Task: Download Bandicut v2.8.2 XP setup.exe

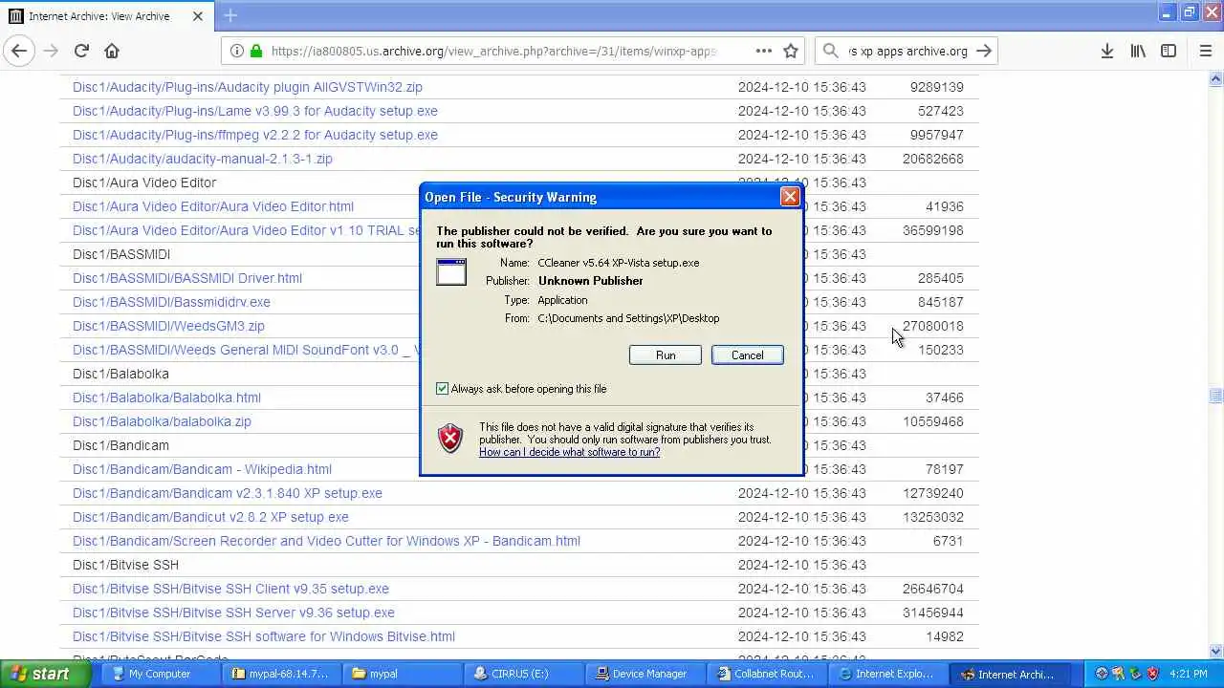Action: pyautogui.click(x=210, y=517)
